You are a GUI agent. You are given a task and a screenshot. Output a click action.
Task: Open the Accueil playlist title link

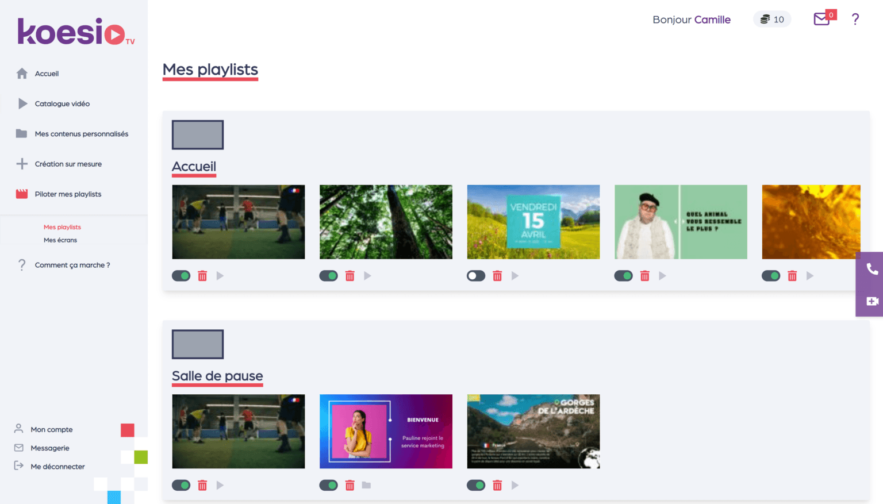pyautogui.click(x=194, y=166)
